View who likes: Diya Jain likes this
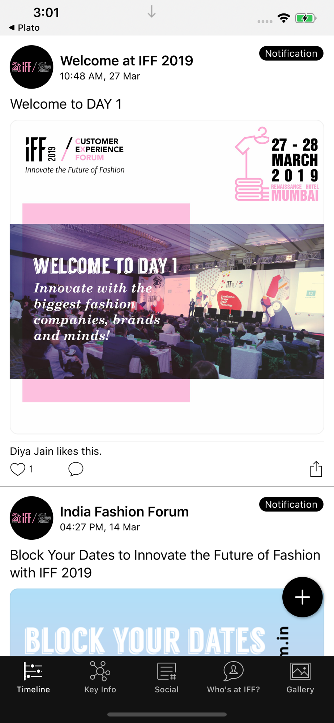The image size is (334, 723). [56, 451]
